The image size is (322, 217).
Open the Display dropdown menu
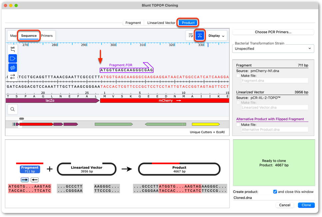tap(216, 36)
